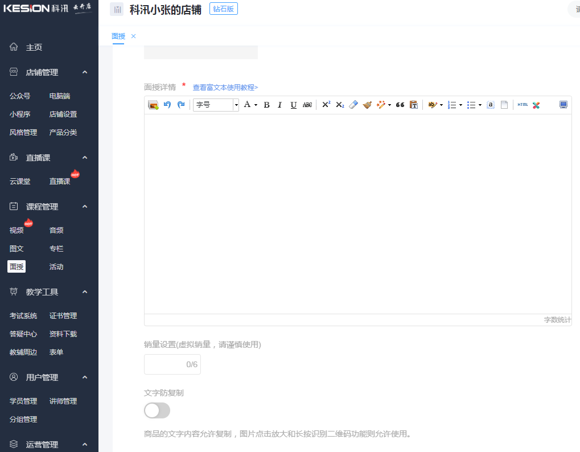Click the 销量设置 virtual sales input field
The image size is (580, 452).
pyautogui.click(x=172, y=364)
